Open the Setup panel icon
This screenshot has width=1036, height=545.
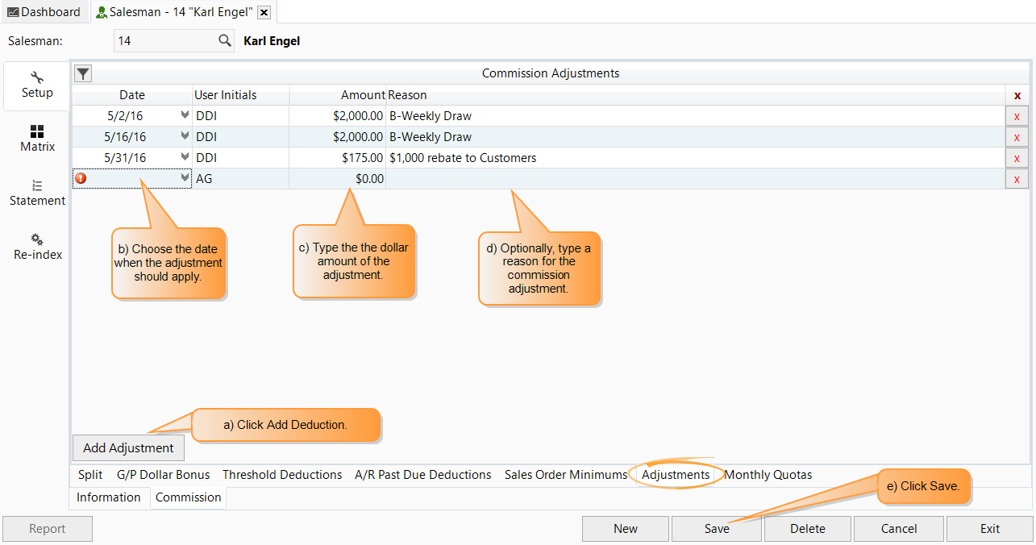(36, 77)
